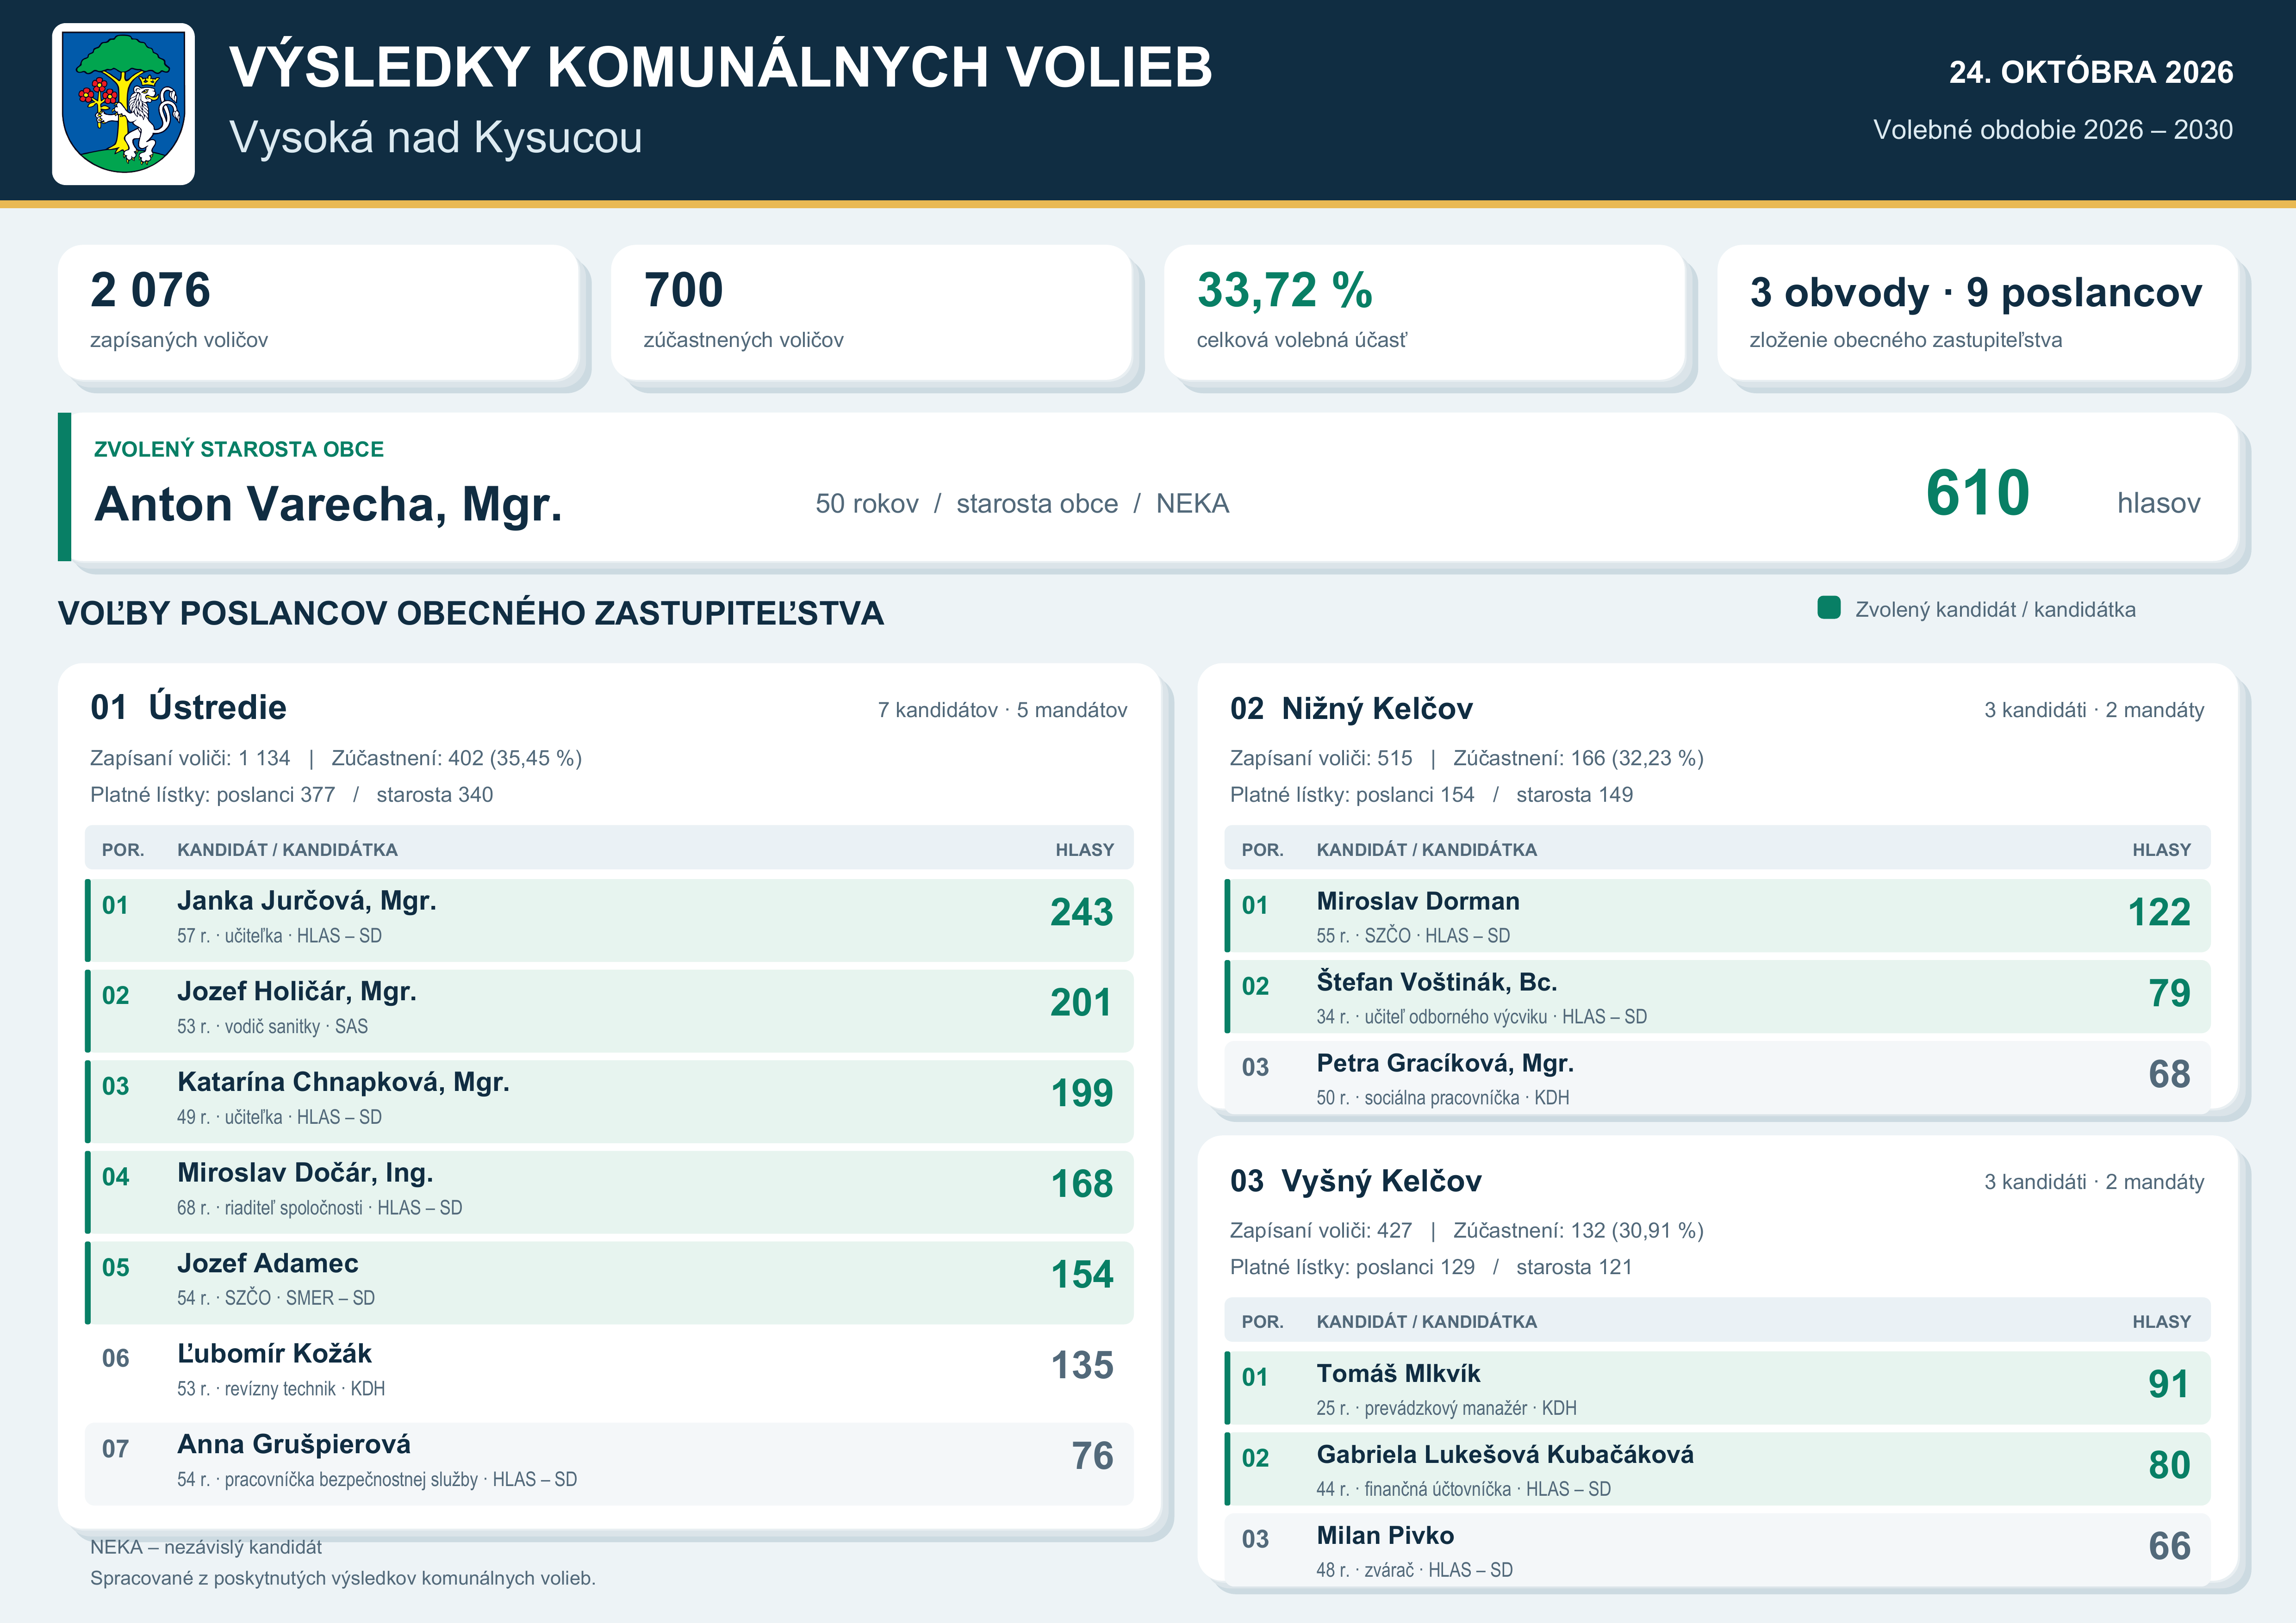This screenshot has height=1623, width=2296.
Task: Click '7 kandidátov · 5 mandátov' text
Action: (x=1002, y=711)
